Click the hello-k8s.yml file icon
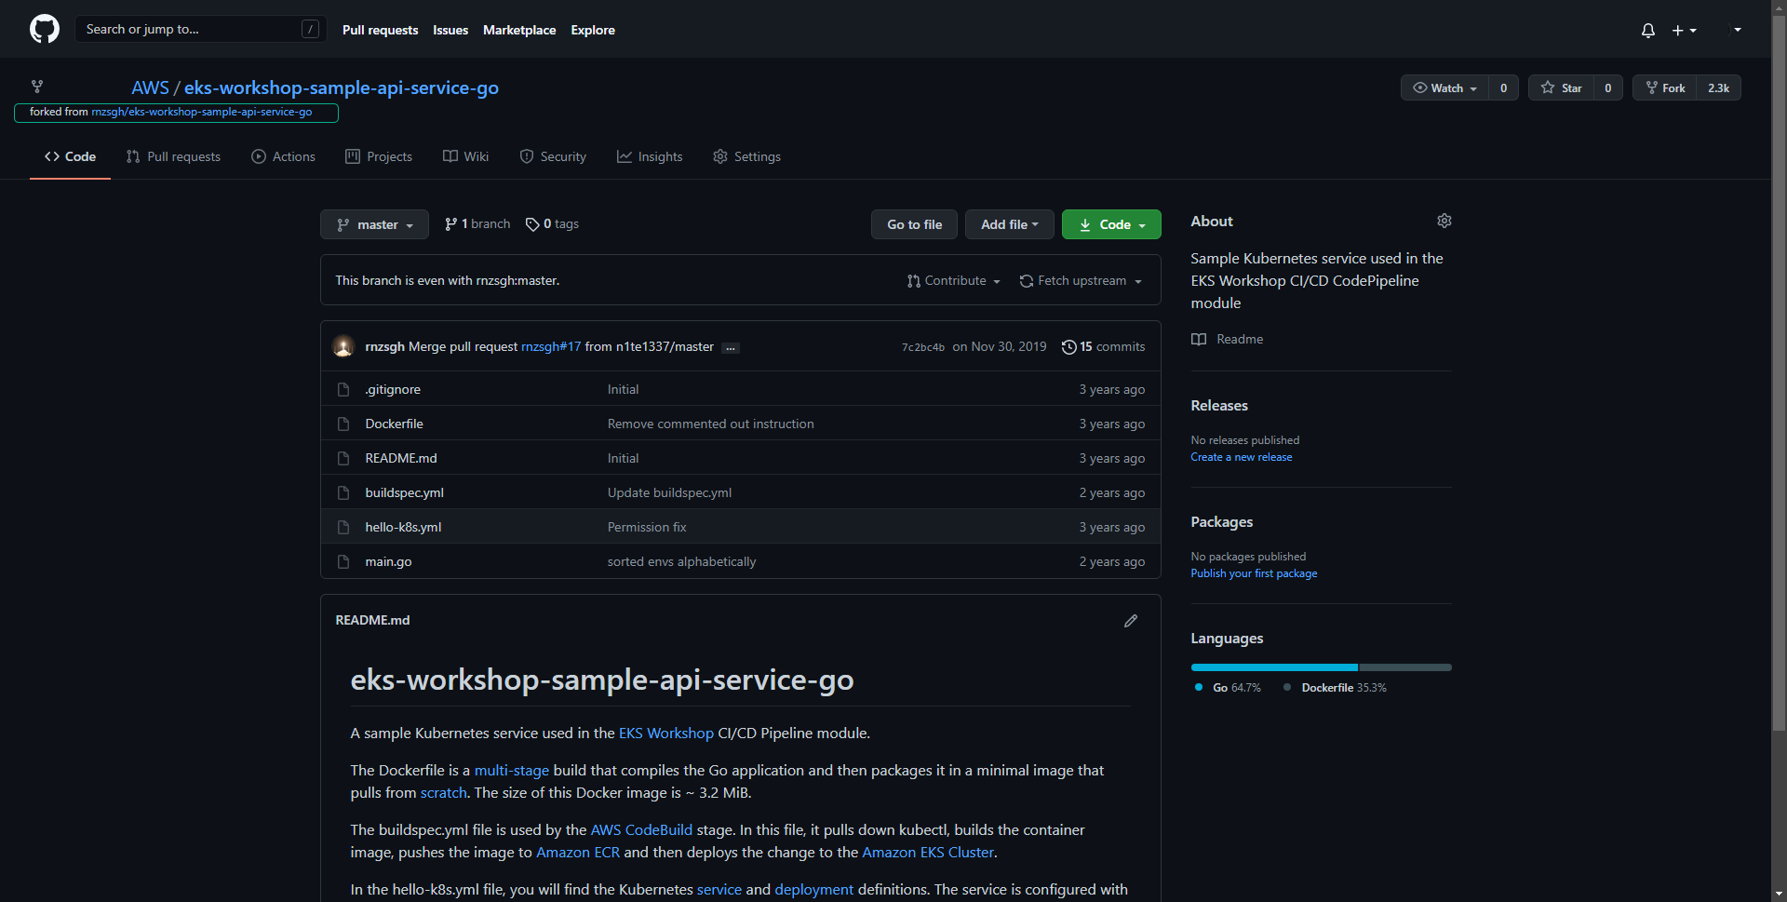This screenshot has height=902, width=1787. coord(343,527)
